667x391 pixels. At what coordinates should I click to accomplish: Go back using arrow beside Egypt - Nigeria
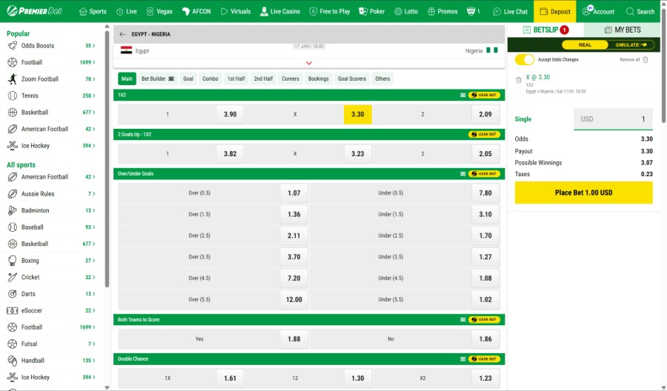[x=122, y=34]
